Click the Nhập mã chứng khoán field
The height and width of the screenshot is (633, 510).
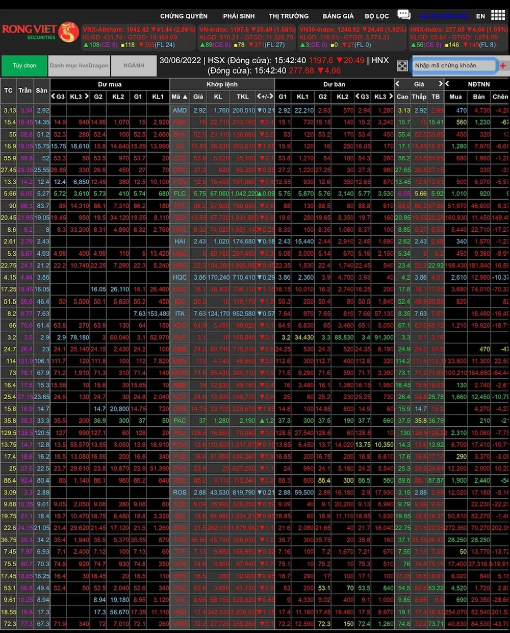coord(453,66)
